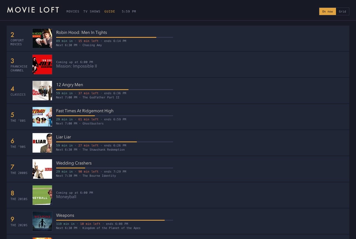Viewport: 356px width, 239px height.
Task: Go to TV Shows section
Action: [92, 11]
